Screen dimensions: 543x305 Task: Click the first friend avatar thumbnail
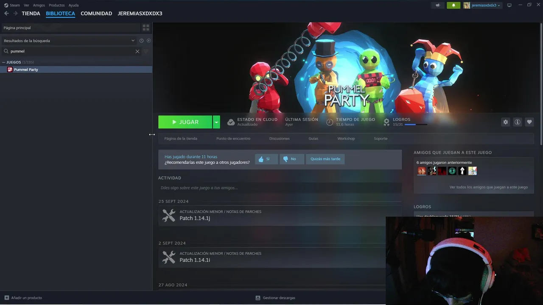click(422, 171)
